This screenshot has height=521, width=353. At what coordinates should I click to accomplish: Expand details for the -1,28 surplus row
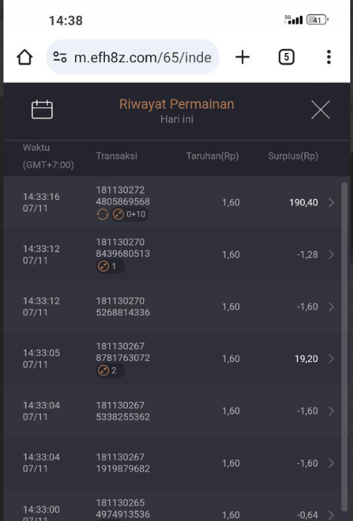[331, 254]
